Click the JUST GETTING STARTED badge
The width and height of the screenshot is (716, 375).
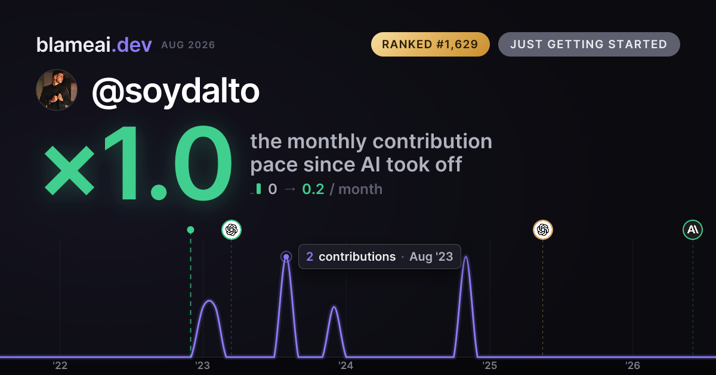click(589, 45)
